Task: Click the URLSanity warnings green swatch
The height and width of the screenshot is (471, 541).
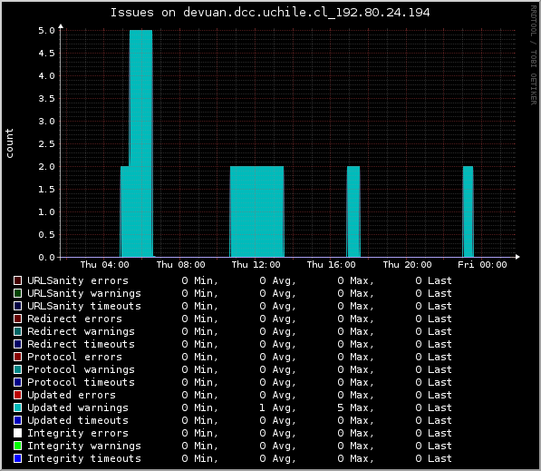Action: click(x=17, y=293)
